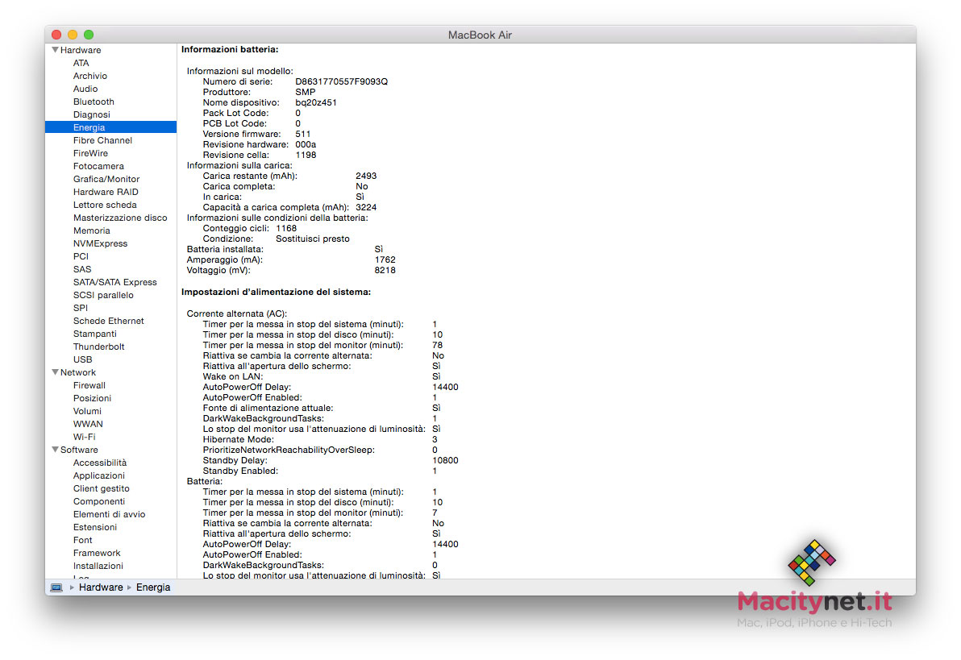Minimize window with yellow button
Viewport: 961px width, 660px height.
[73, 35]
